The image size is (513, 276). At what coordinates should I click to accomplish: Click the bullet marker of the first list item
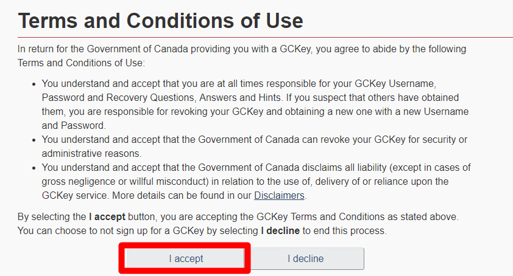click(x=34, y=84)
